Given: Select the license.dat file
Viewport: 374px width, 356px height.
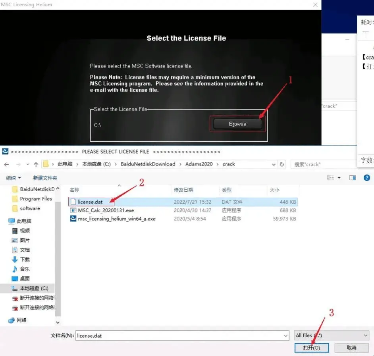Looking at the screenshot, I should coord(183,202).
